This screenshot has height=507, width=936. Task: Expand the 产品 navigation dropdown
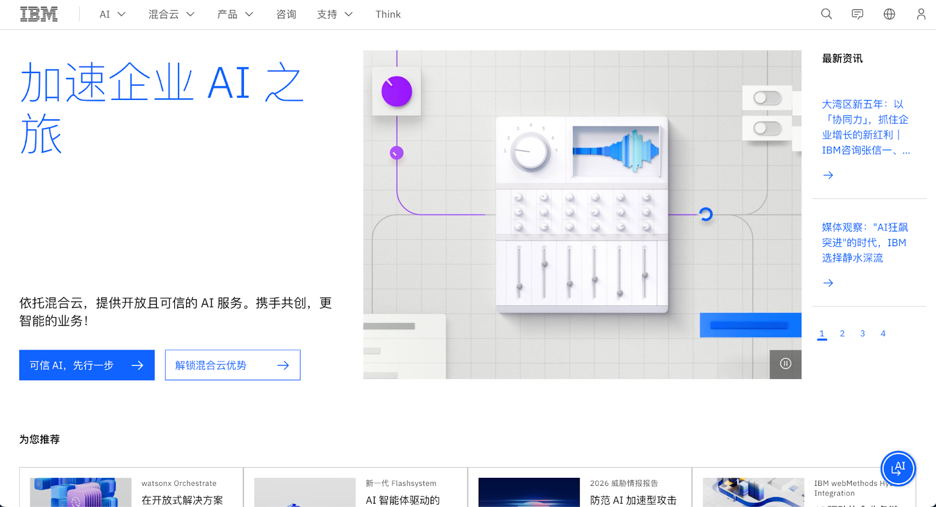(235, 14)
